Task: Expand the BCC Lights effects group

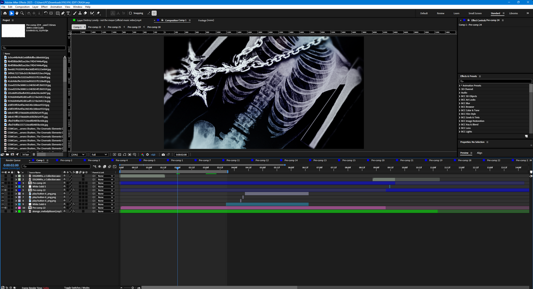Action: pyautogui.click(x=460, y=132)
